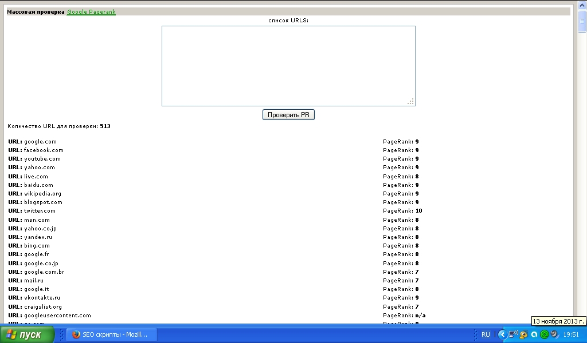The image size is (587, 343).
Task: Click the URL count 513 value
Action: [105, 126]
